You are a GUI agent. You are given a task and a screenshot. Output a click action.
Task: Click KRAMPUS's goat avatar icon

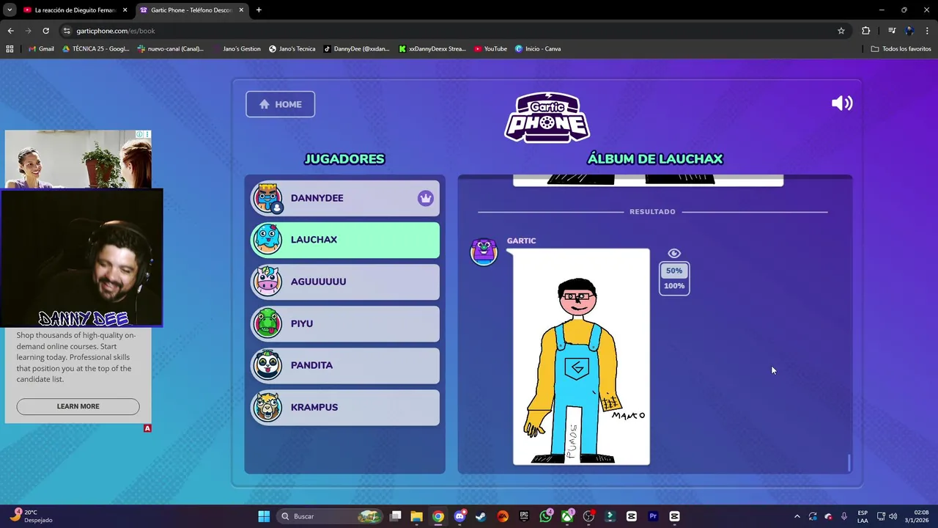coord(267,407)
